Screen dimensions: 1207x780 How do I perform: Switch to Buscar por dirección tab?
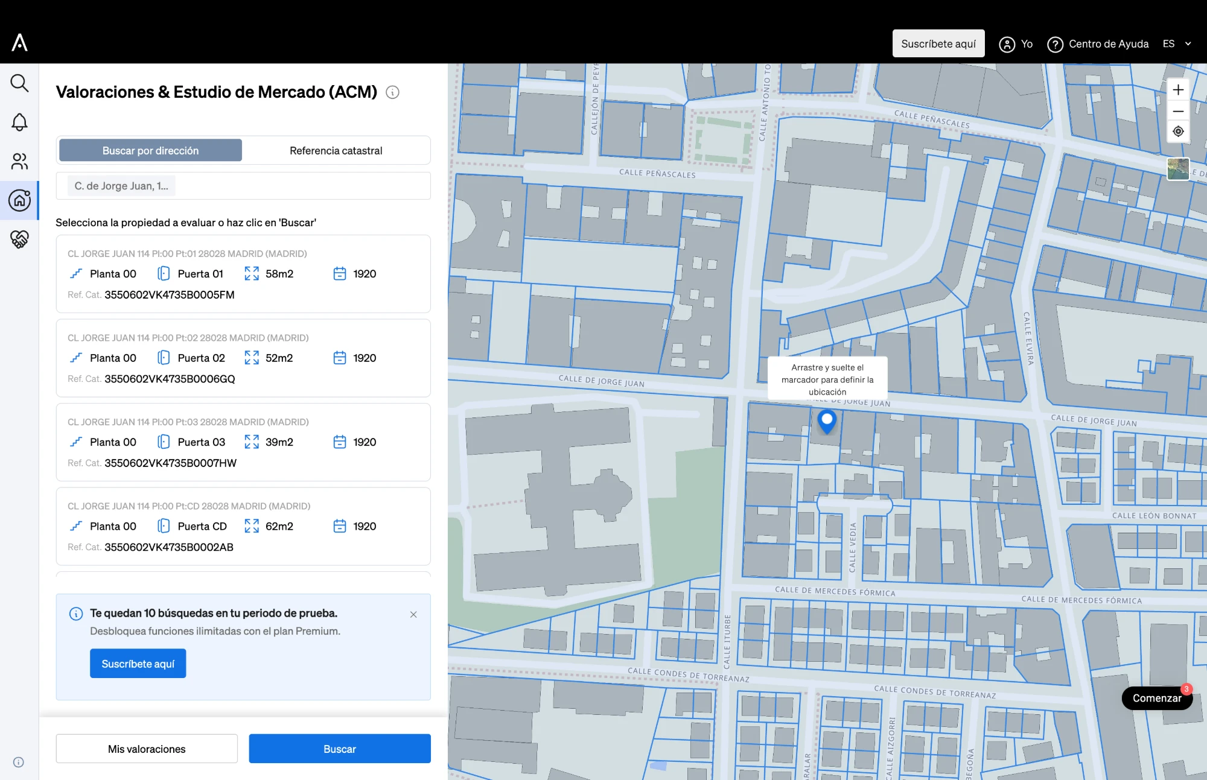coord(150,150)
